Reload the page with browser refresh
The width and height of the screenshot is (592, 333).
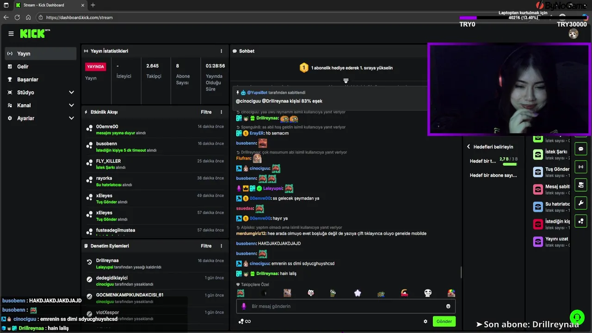[x=17, y=18]
